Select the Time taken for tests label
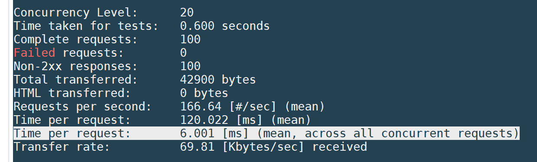 coord(86,26)
